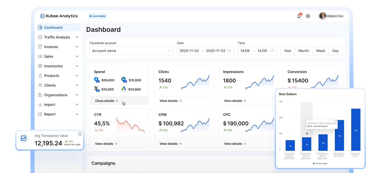Click the Dashboard pie chart icon
Image resolution: width=384 pixels, height=173 pixels.
click(40, 28)
